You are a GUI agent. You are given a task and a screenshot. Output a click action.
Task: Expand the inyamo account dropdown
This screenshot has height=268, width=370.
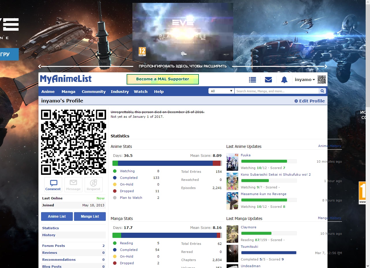point(305,80)
